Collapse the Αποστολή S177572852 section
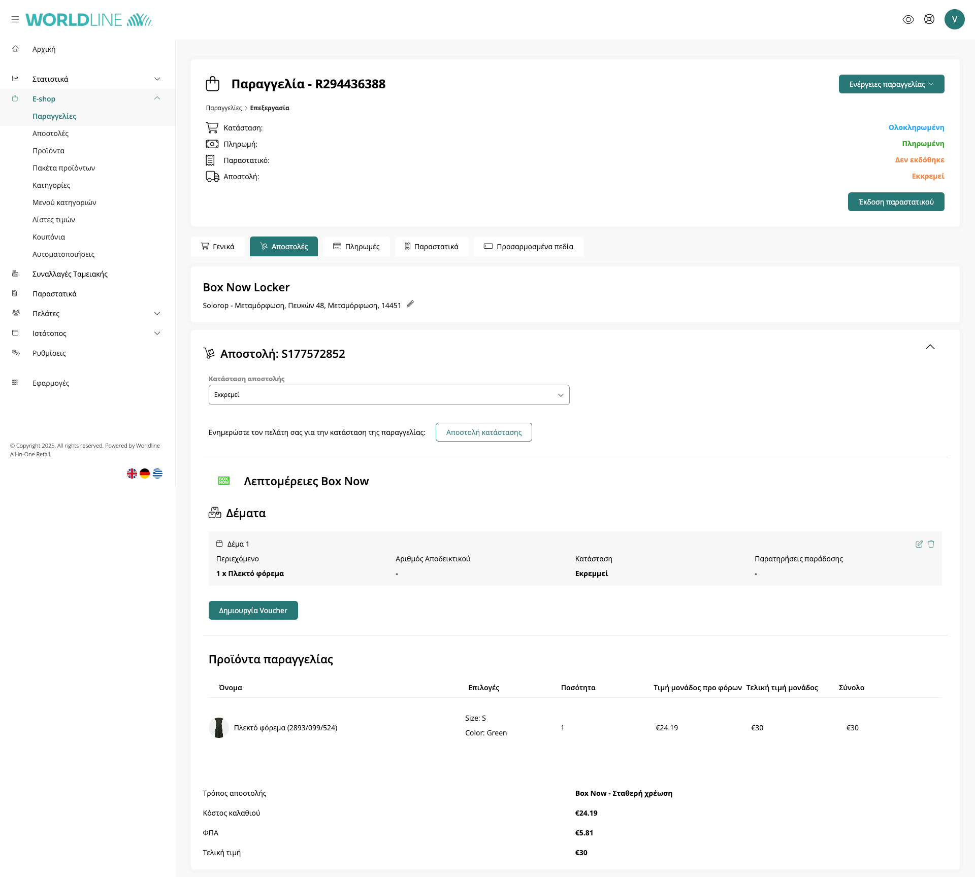Viewport: 975px width, 877px height. pos(930,347)
